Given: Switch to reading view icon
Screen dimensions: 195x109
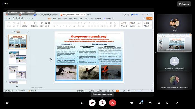Looking at the screenshot, I should pos(113,91).
